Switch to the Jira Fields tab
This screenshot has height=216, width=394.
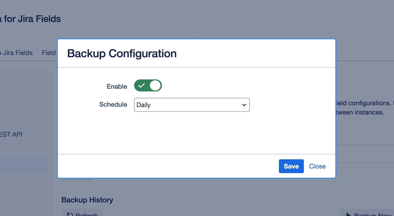(x=16, y=53)
